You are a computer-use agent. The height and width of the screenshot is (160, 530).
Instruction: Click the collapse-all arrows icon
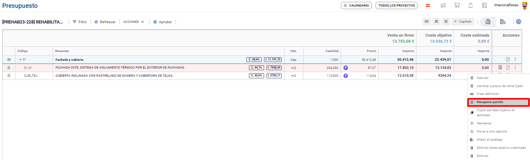click(446, 22)
